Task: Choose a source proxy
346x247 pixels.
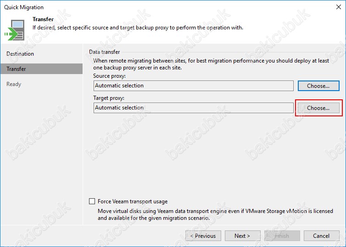Action: pos(318,86)
